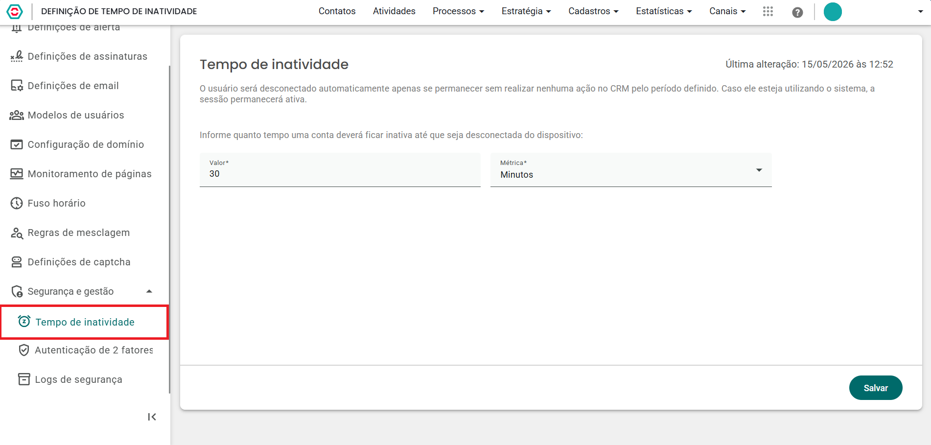
Task: Click the Fuso horário clock icon
Action: coord(17,203)
